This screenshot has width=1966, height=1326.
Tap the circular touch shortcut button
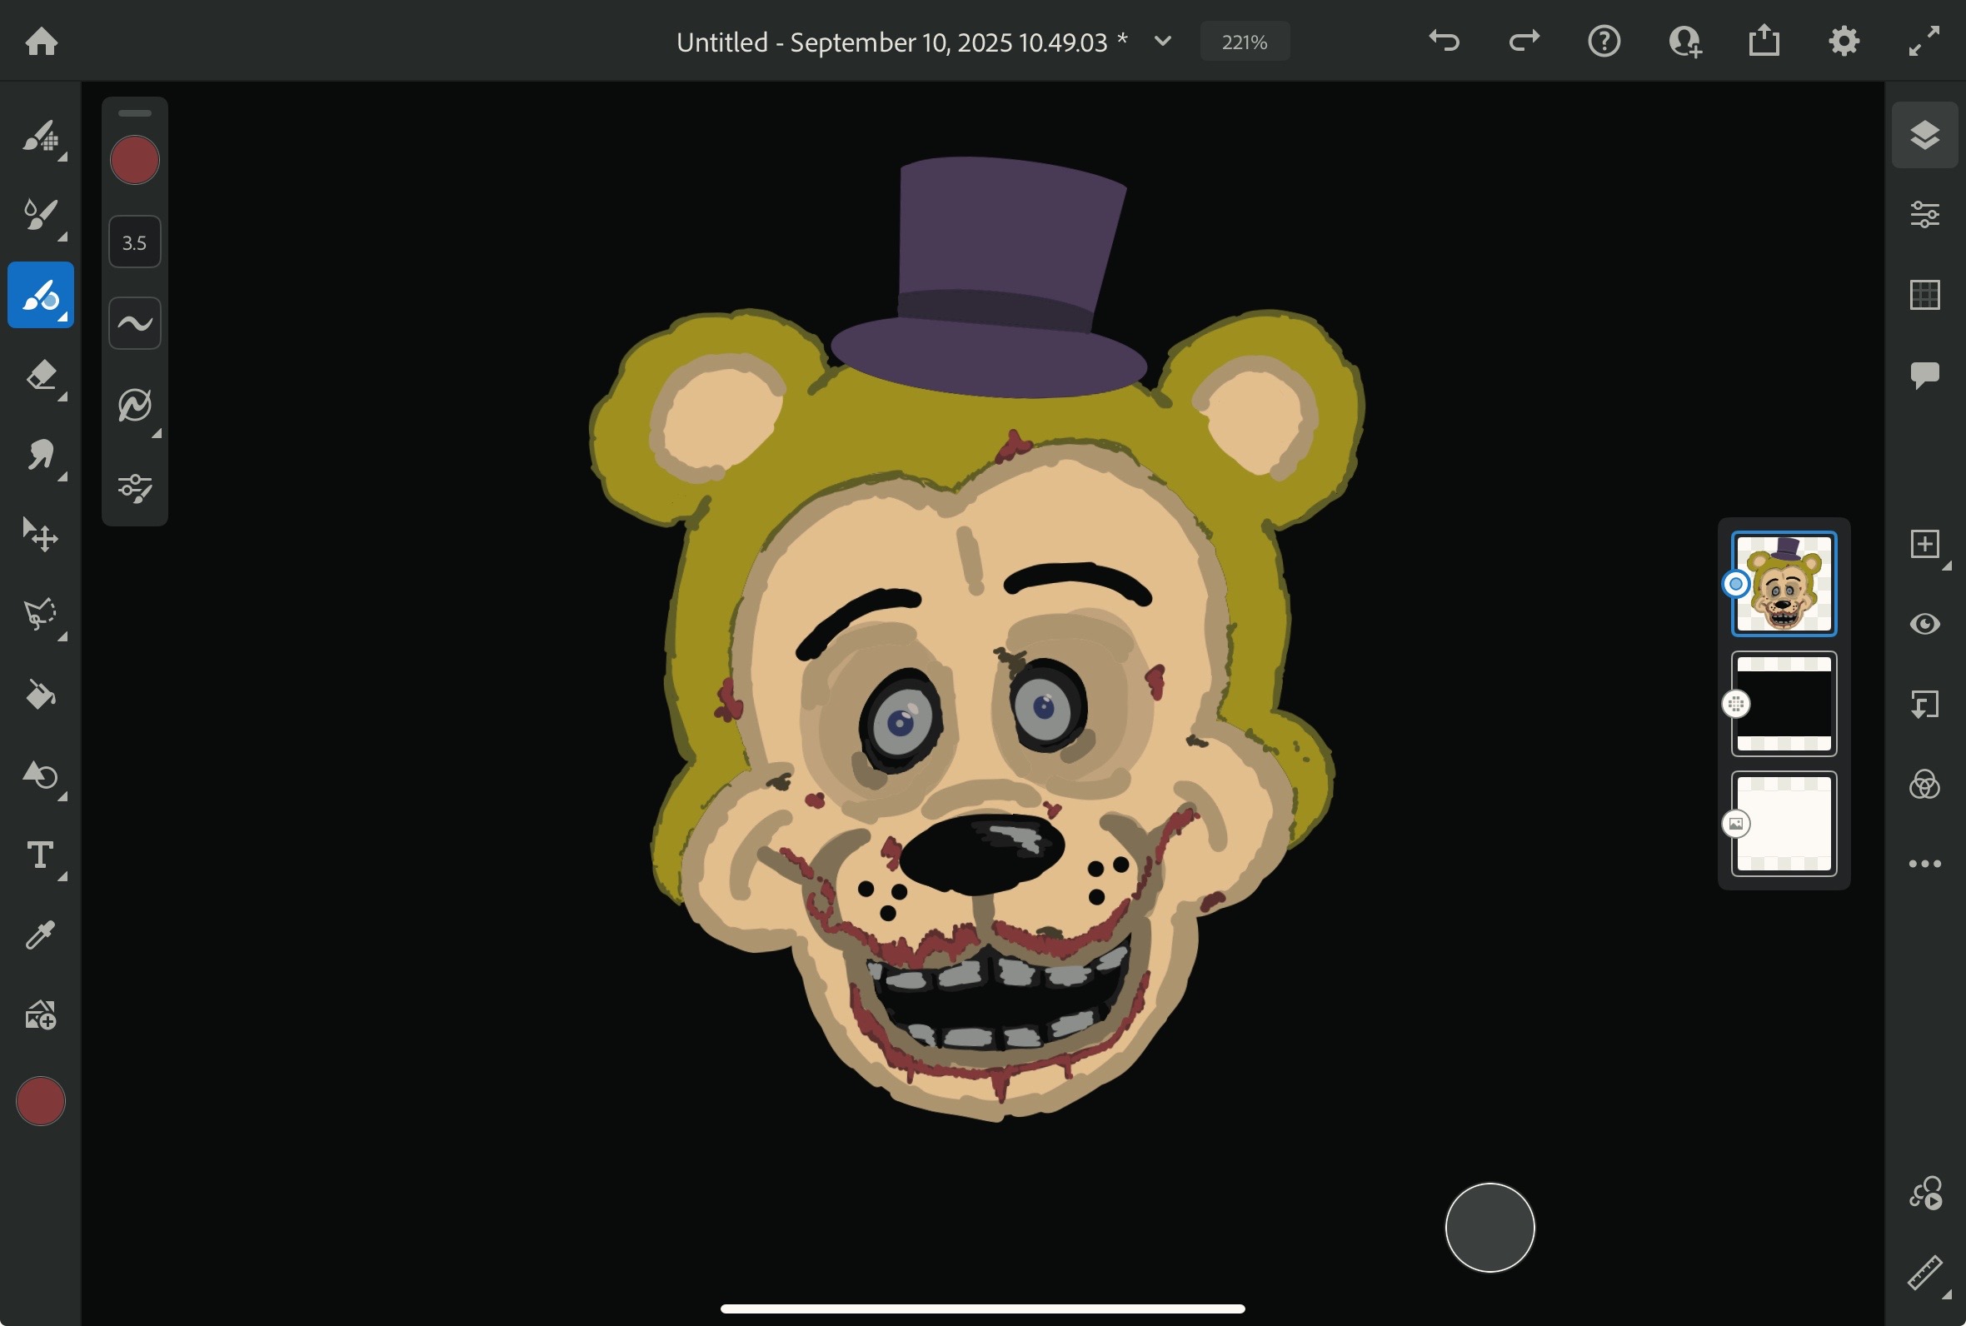(x=1489, y=1227)
